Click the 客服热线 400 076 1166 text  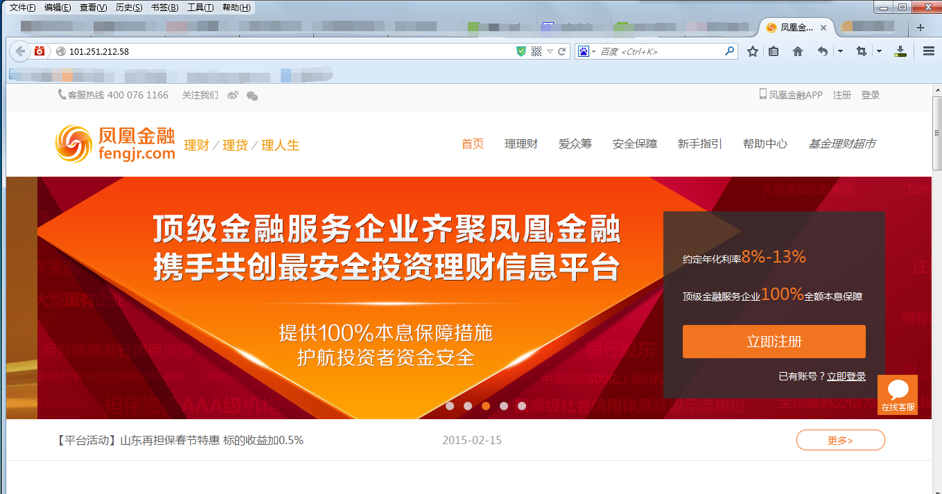tap(118, 95)
